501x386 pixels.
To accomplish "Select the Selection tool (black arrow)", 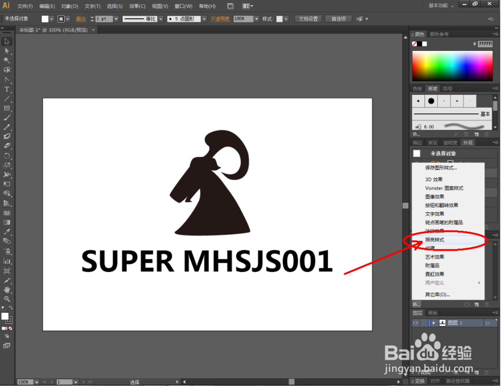I will (x=7, y=42).
